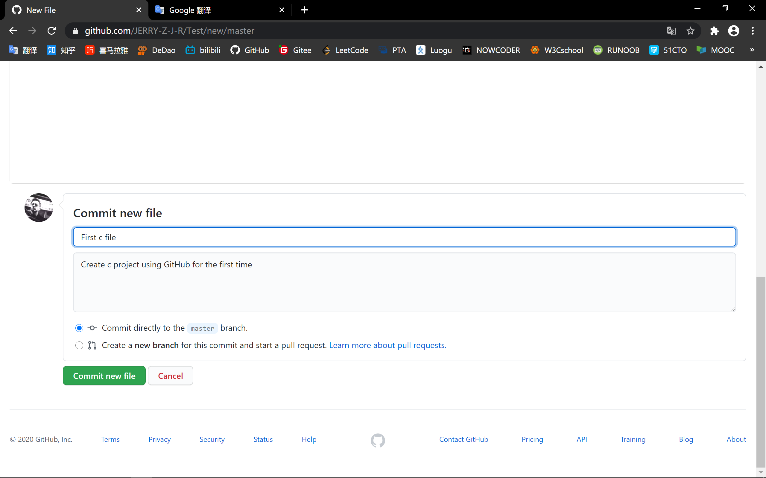
Task: Open the Chrome extensions puzzle icon
Action: (714, 31)
